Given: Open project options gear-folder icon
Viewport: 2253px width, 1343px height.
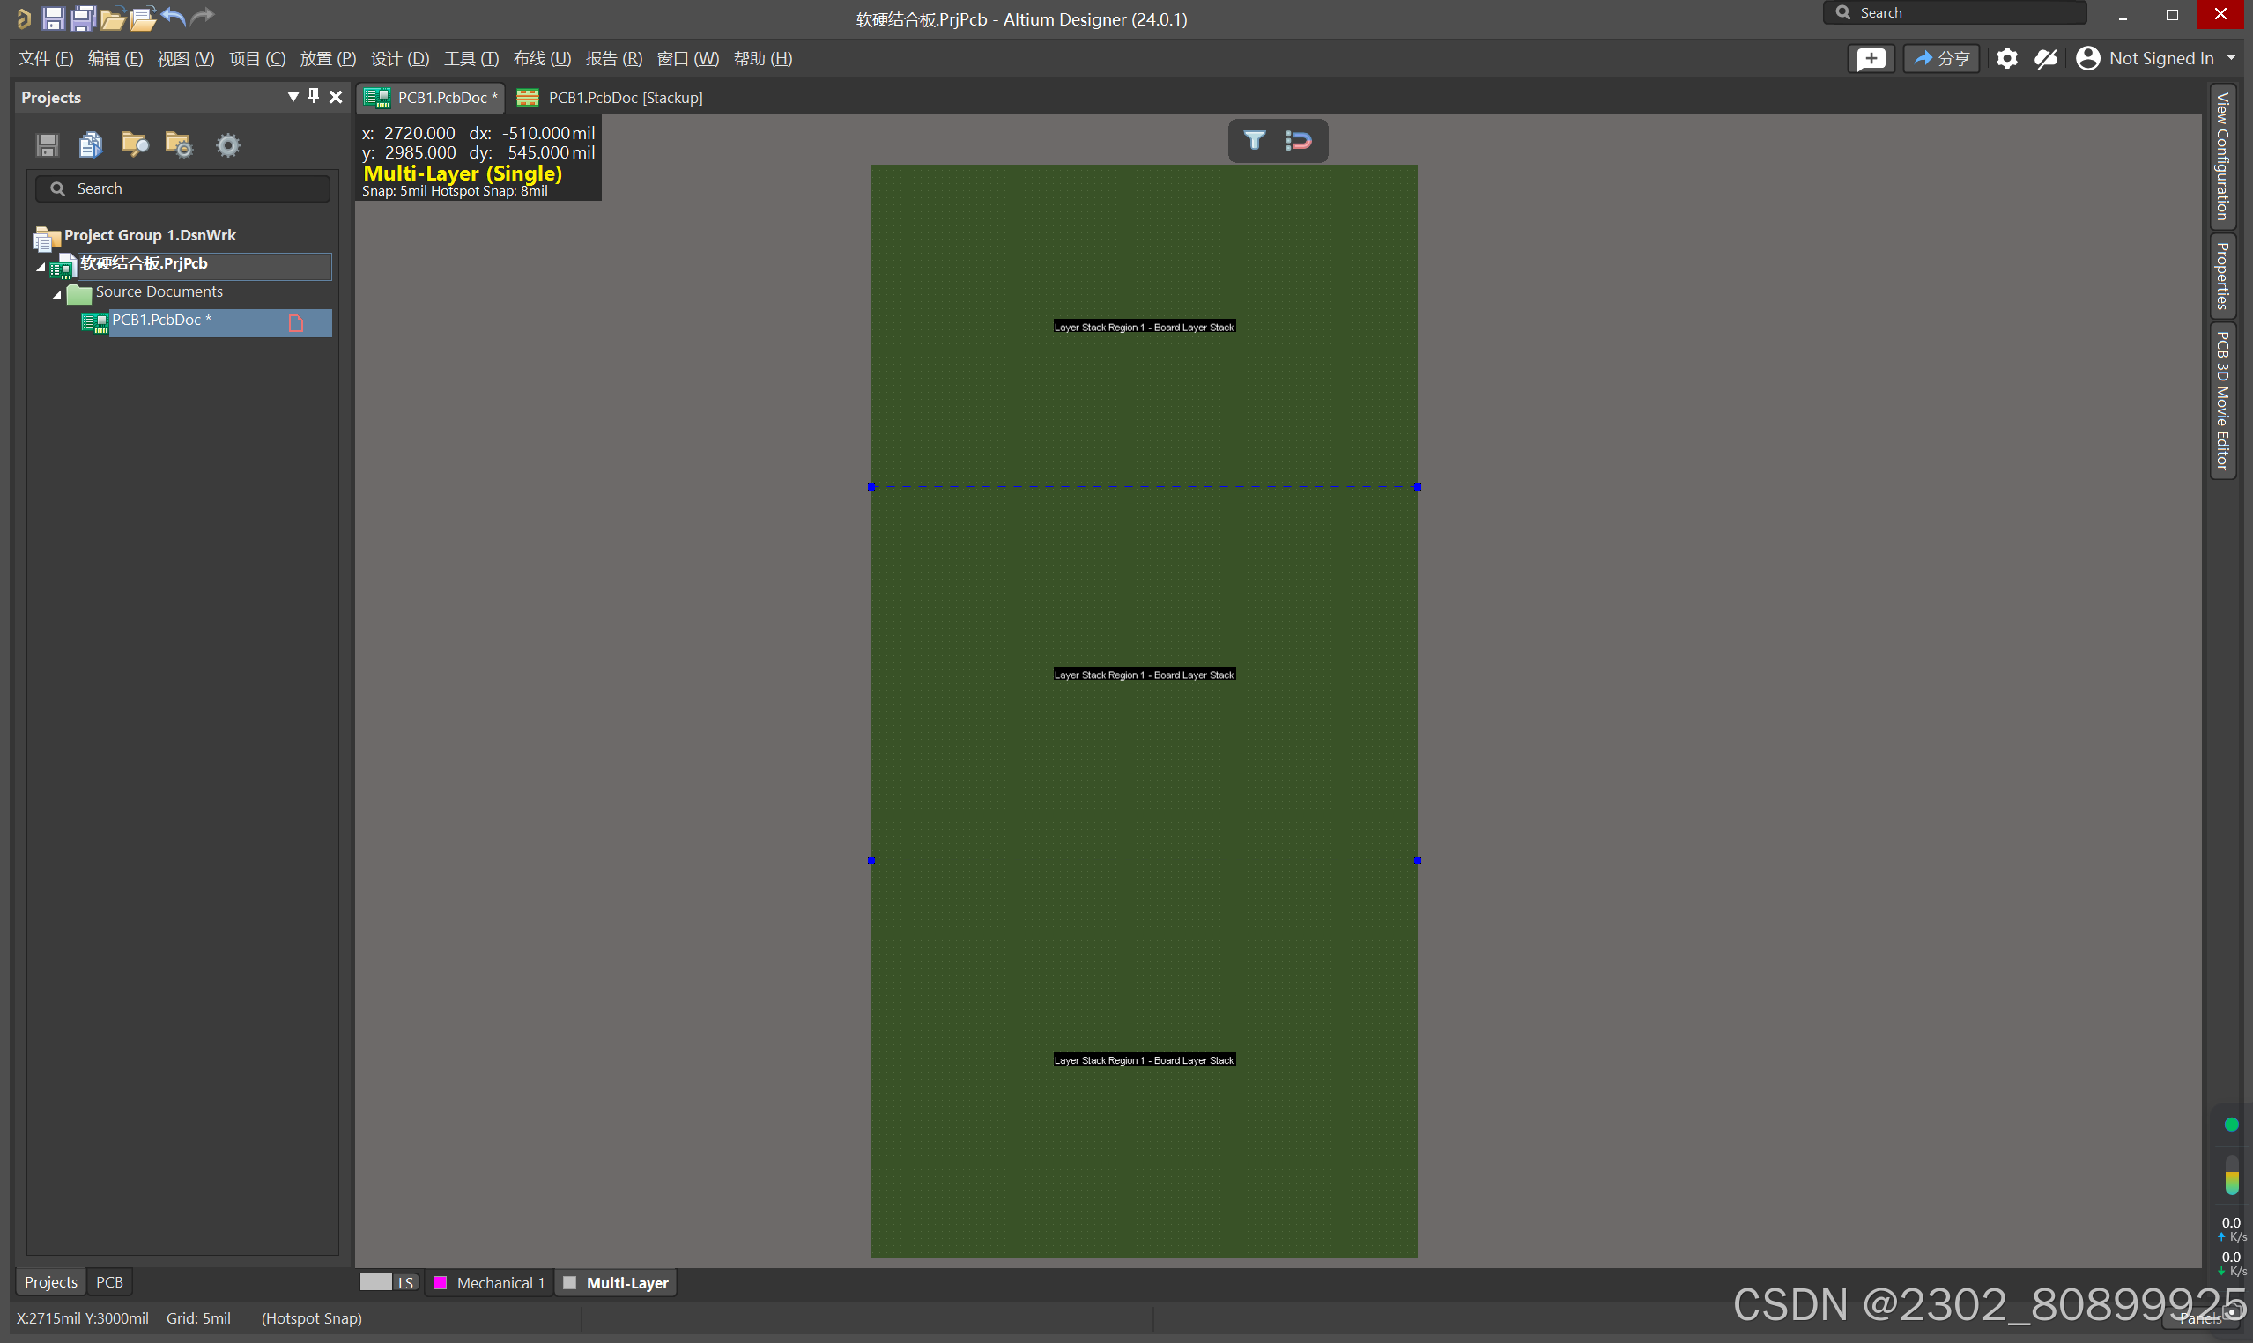Looking at the screenshot, I should 179,144.
